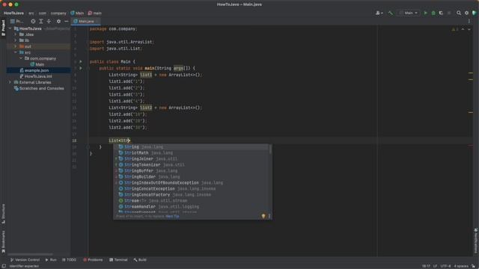This screenshot has width=479, height=269.
Task: Click run gutter arrow beside class Main
Action: coord(81,61)
